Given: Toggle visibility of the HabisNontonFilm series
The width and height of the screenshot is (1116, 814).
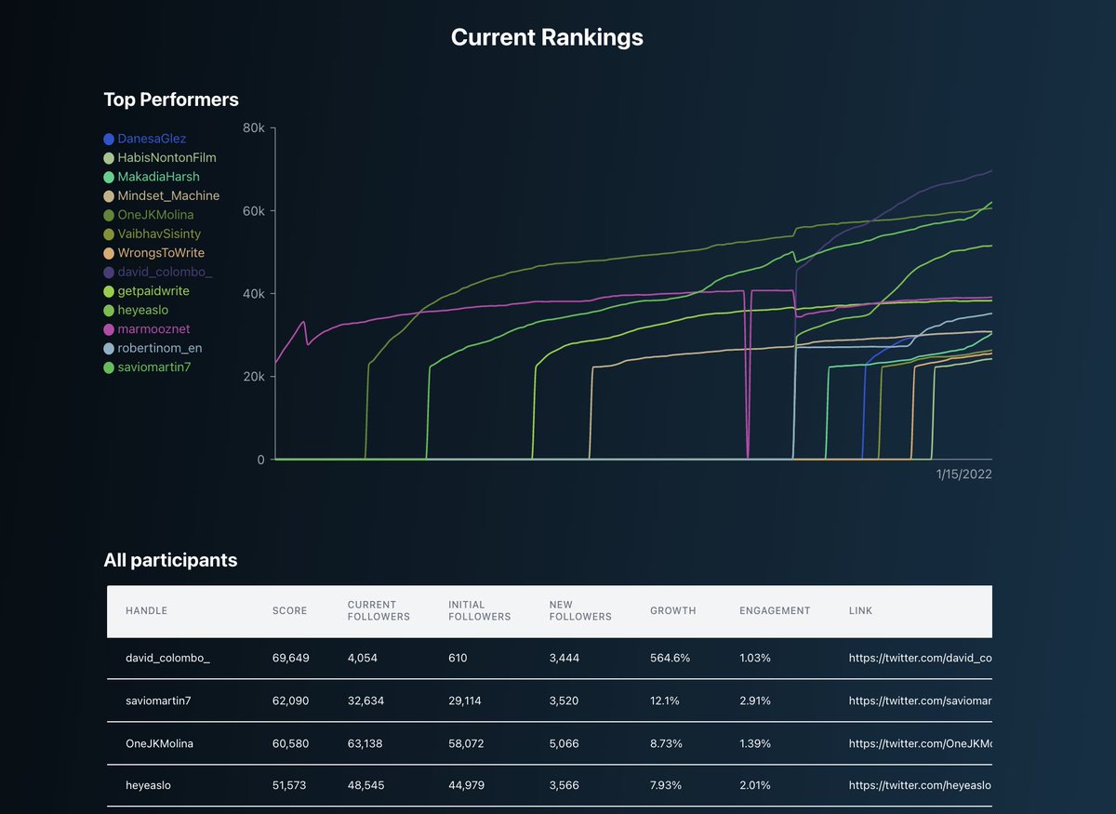Looking at the screenshot, I should point(109,157).
